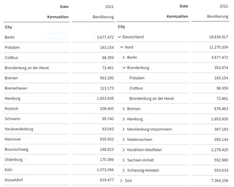Click Schwerin population value 95.740
The height and width of the screenshot is (187, 234).
(108, 119)
